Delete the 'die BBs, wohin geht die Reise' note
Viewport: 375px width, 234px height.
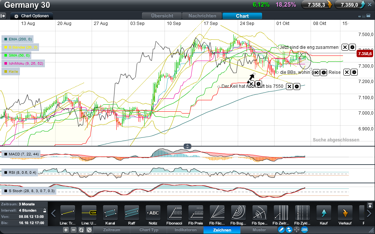pos(347,72)
